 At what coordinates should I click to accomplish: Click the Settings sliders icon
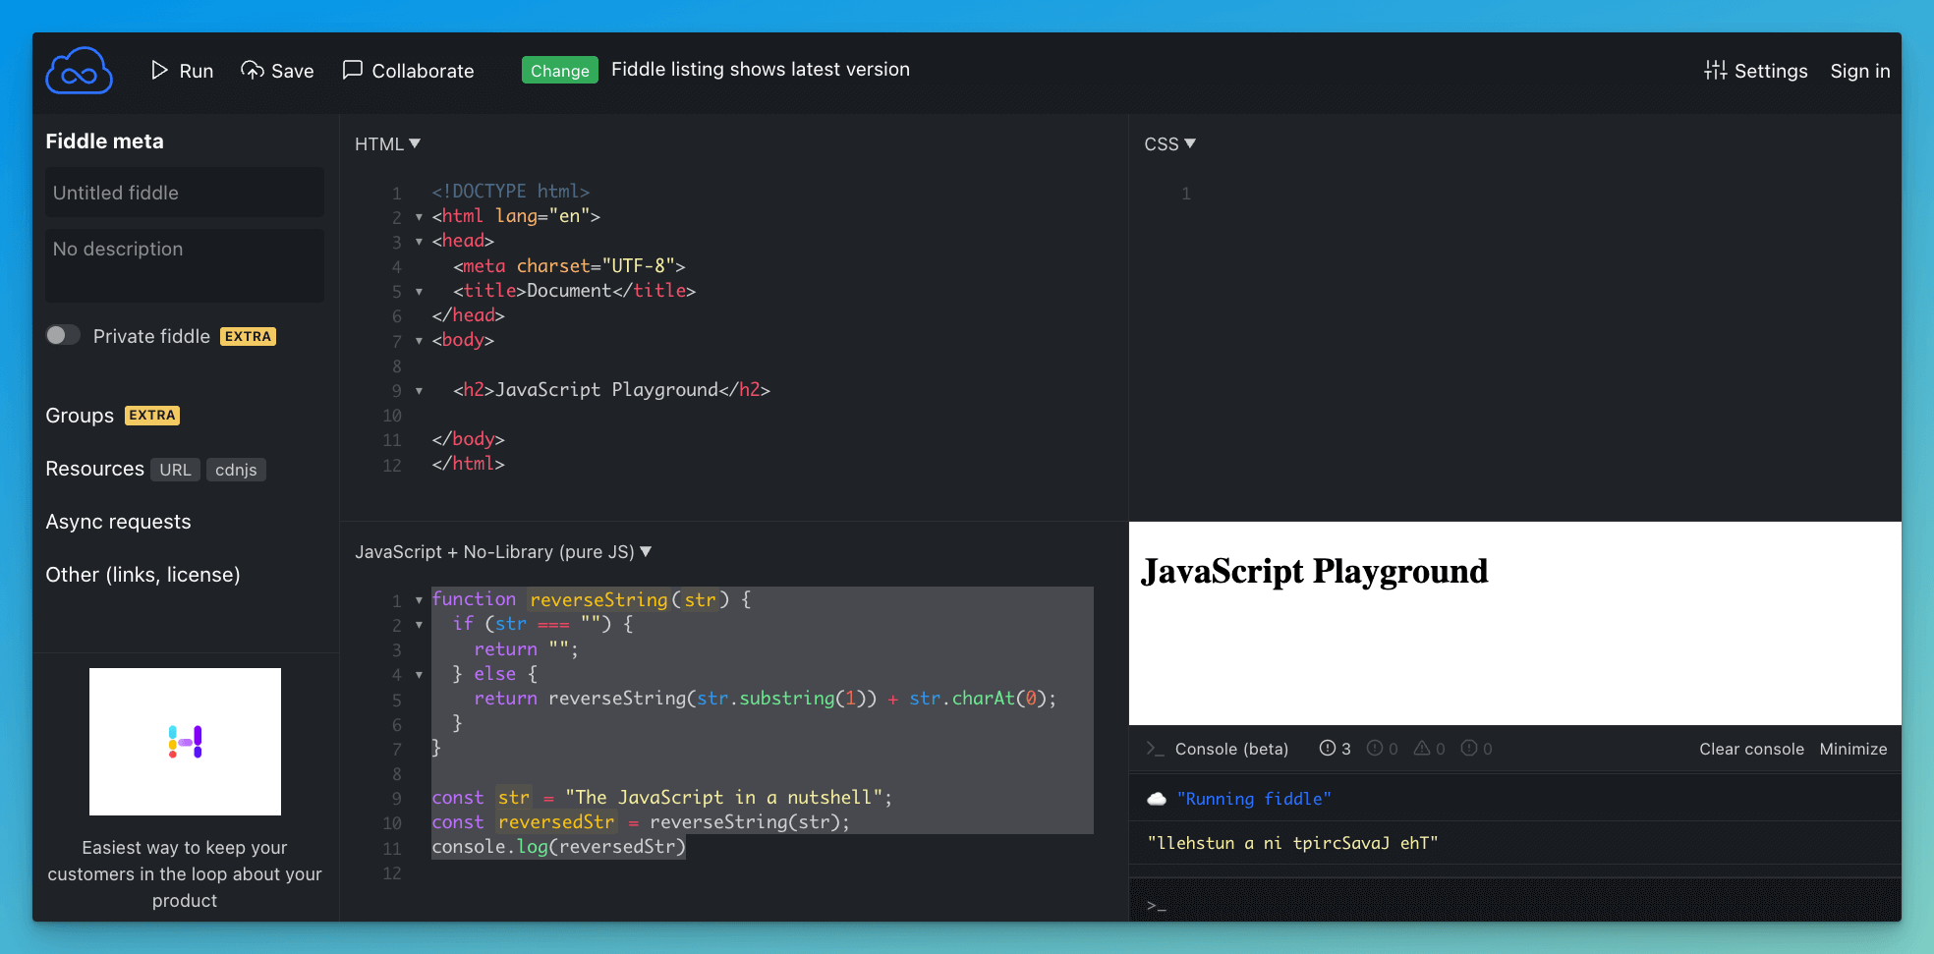1716,70
